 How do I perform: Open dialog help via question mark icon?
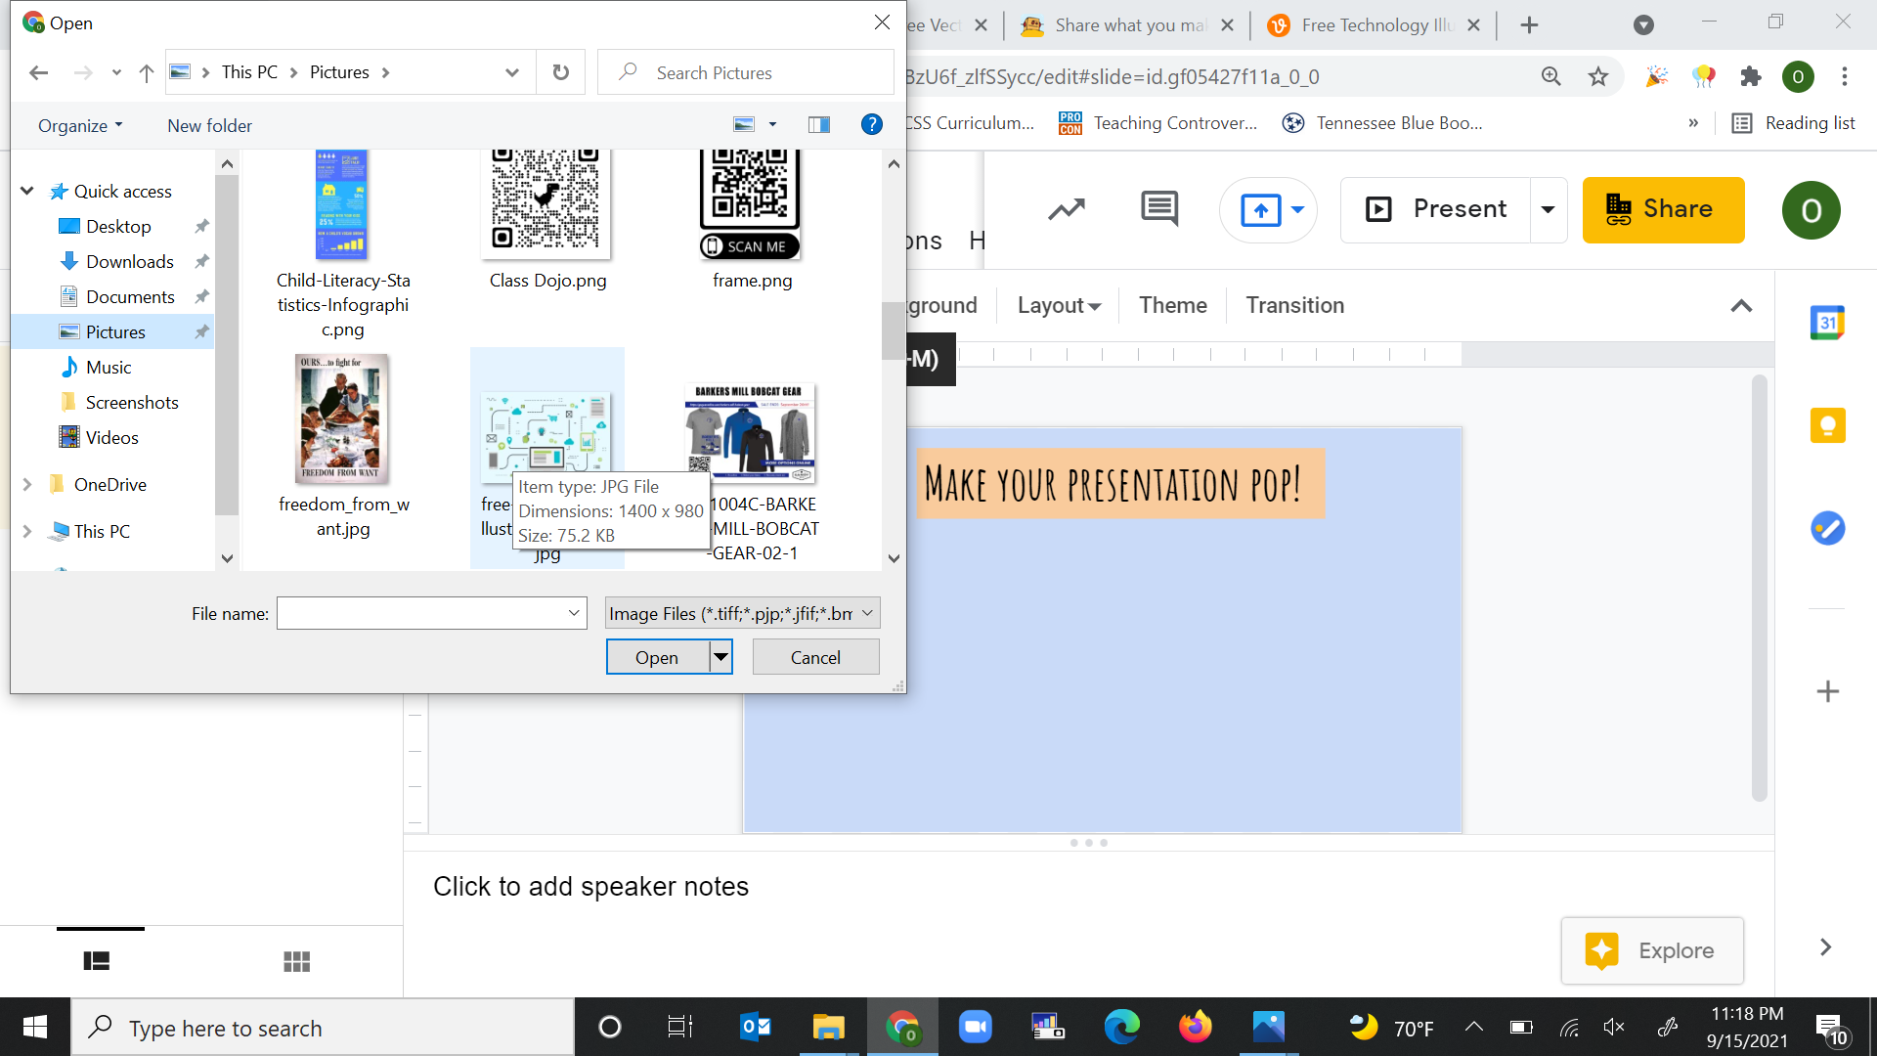(x=871, y=124)
